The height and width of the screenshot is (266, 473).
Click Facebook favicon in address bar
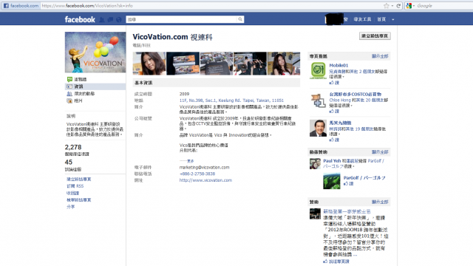[x=6, y=6]
